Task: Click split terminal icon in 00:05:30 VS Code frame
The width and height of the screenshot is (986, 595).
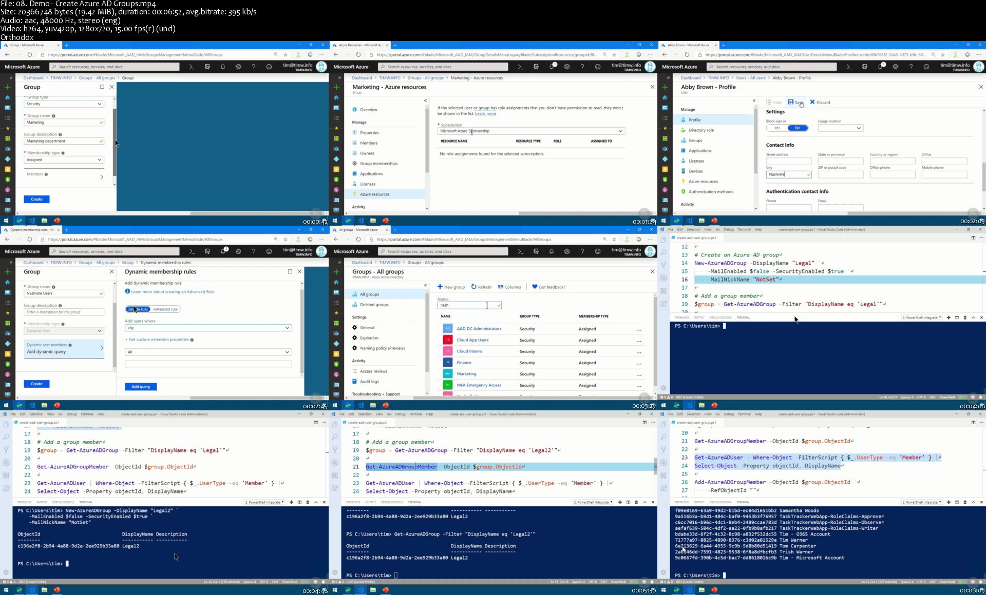Action: coord(628,502)
